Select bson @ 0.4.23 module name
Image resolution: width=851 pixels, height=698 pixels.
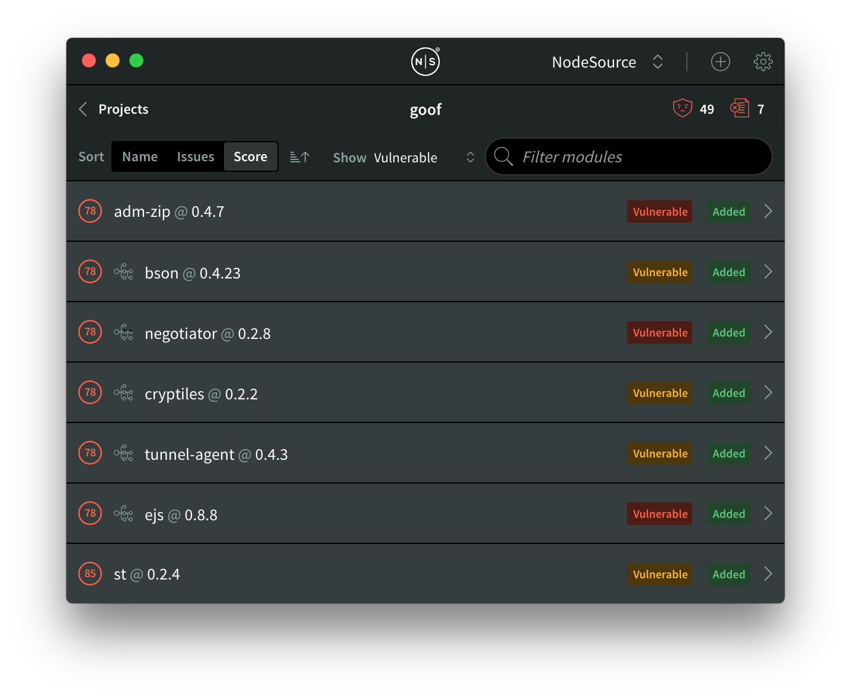point(193,273)
